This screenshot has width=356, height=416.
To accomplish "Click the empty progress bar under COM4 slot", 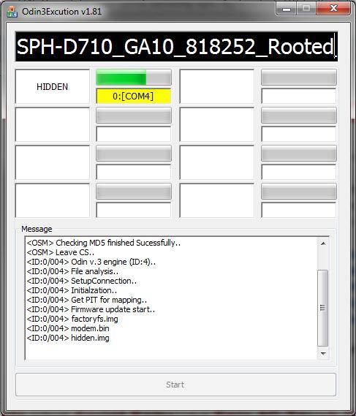I will [x=134, y=115].
